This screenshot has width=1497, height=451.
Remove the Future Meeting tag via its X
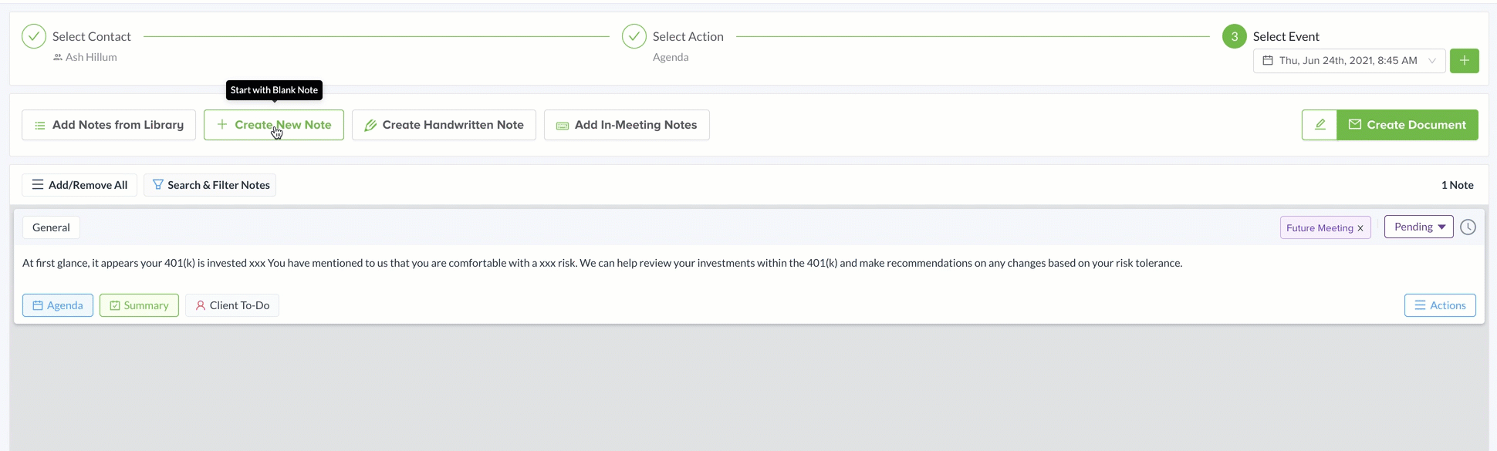point(1360,228)
